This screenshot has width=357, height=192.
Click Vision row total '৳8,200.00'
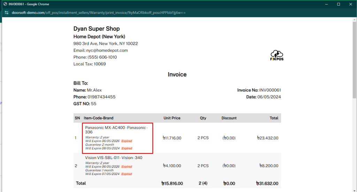coord(269,166)
